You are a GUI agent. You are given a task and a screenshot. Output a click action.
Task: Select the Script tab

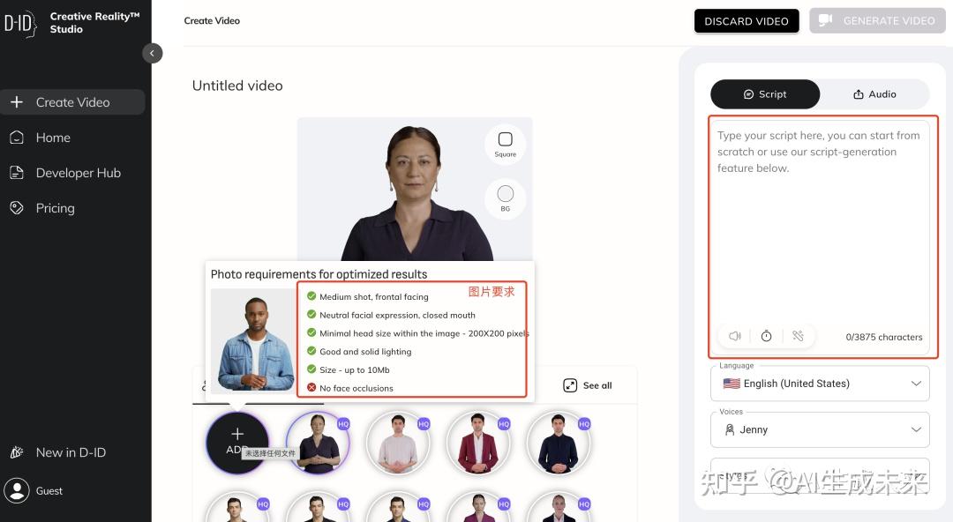point(765,93)
